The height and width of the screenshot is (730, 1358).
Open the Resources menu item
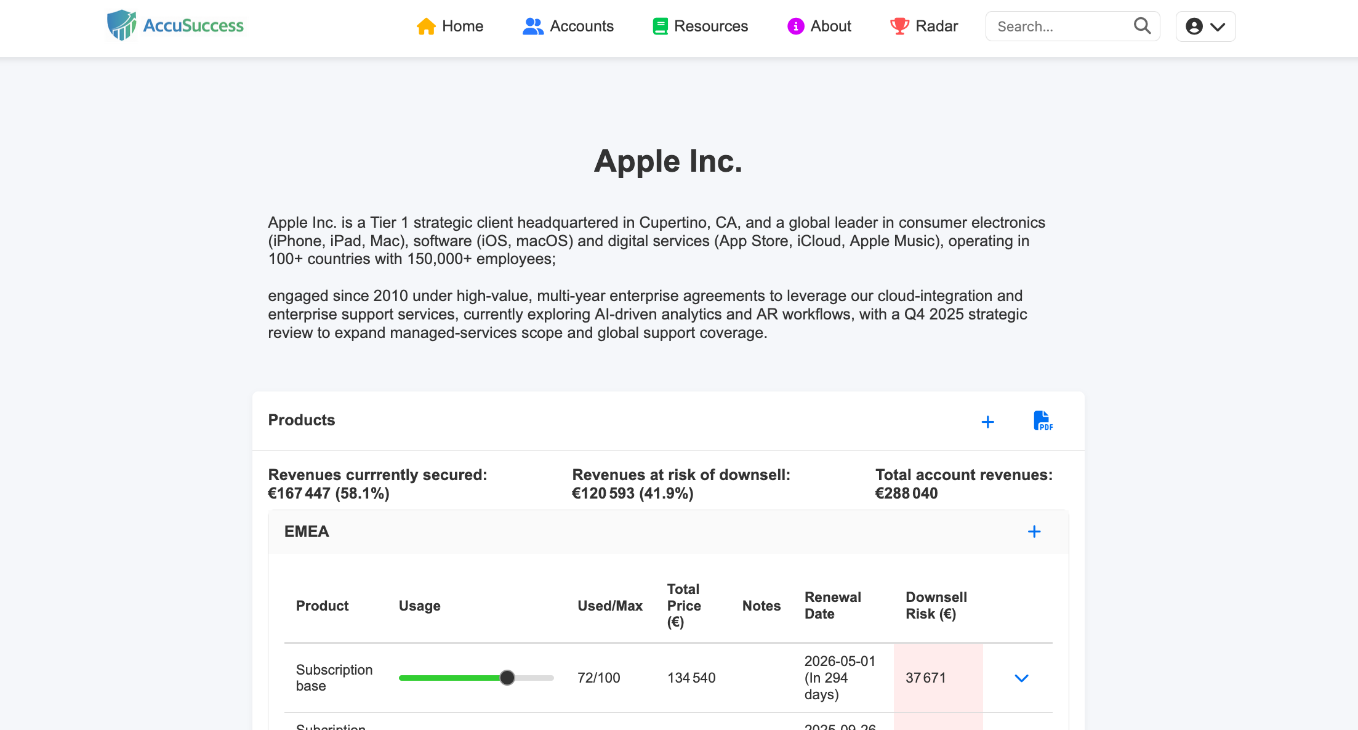[x=701, y=26]
